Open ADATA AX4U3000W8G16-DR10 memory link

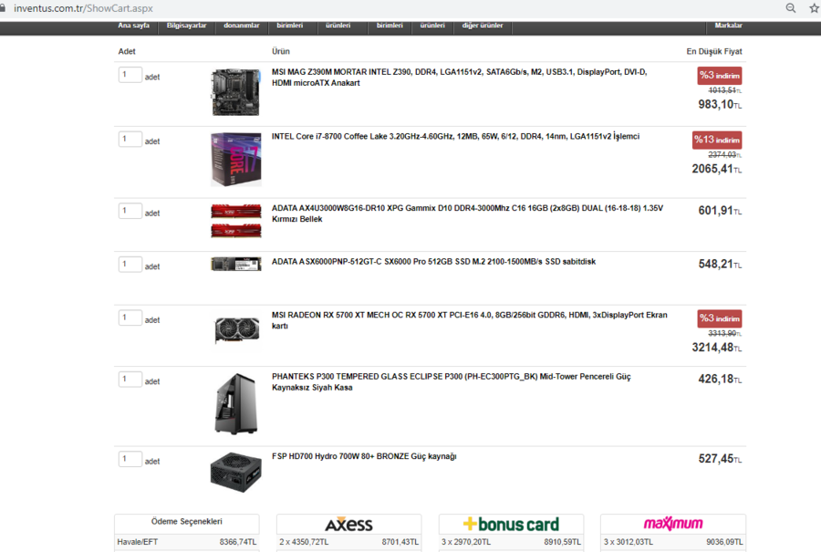point(467,214)
